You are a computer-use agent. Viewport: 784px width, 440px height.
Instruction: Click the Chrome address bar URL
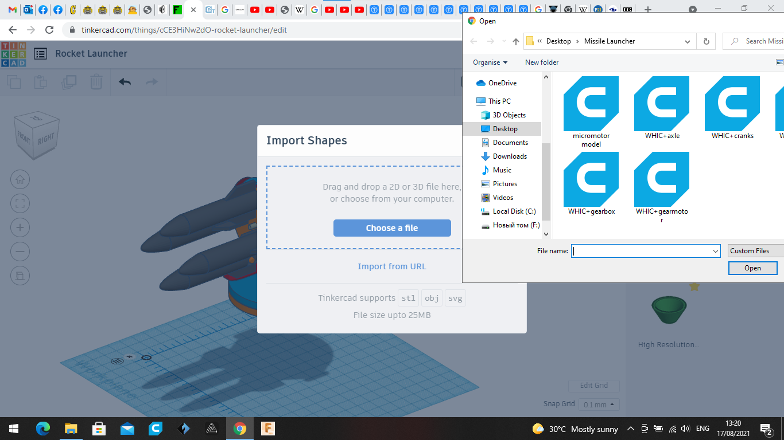(x=184, y=30)
